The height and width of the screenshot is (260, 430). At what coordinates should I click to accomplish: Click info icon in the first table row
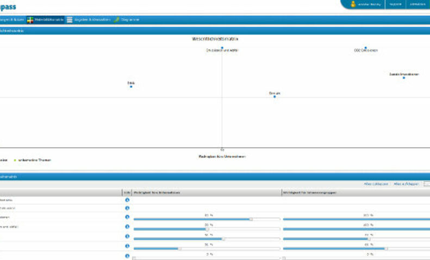[127, 200]
